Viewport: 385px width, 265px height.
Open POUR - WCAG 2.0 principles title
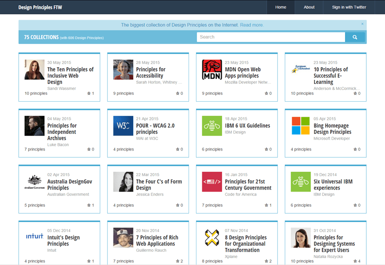click(155, 129)
